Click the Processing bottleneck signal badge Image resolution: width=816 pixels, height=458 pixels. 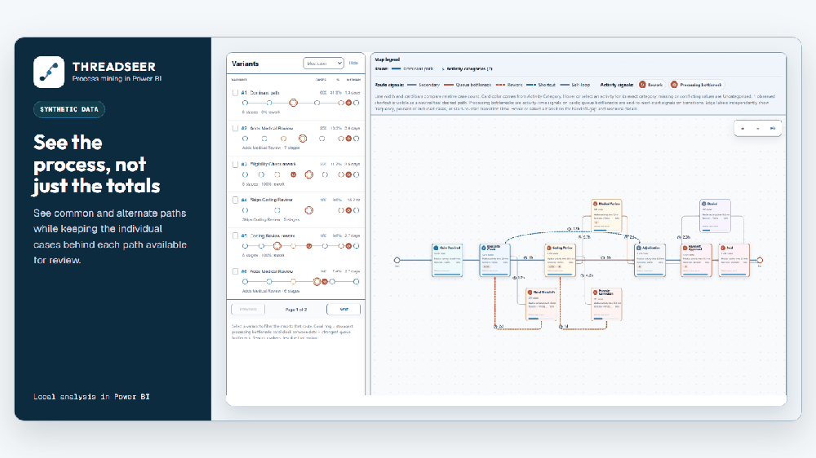pyautogui.click(x=696, y=85)
